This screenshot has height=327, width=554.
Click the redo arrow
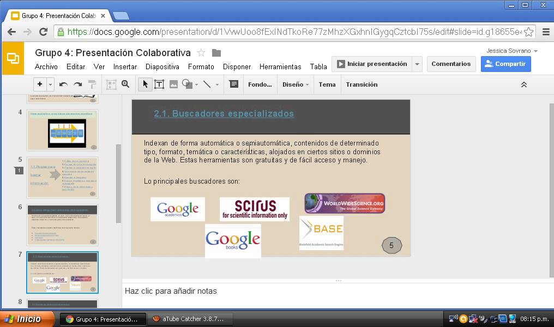[x=78, y=84]
